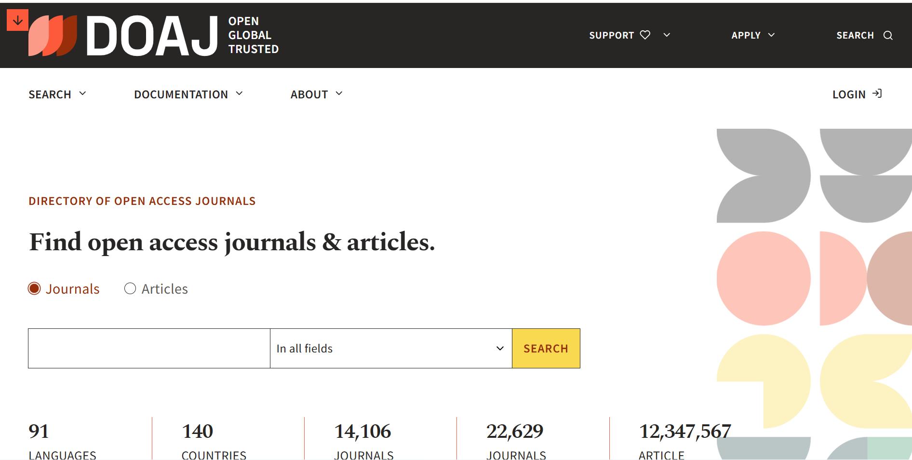Select the Articles radio button
The height and width of the screenshot is (460, 912).
[x=130, y=288]
